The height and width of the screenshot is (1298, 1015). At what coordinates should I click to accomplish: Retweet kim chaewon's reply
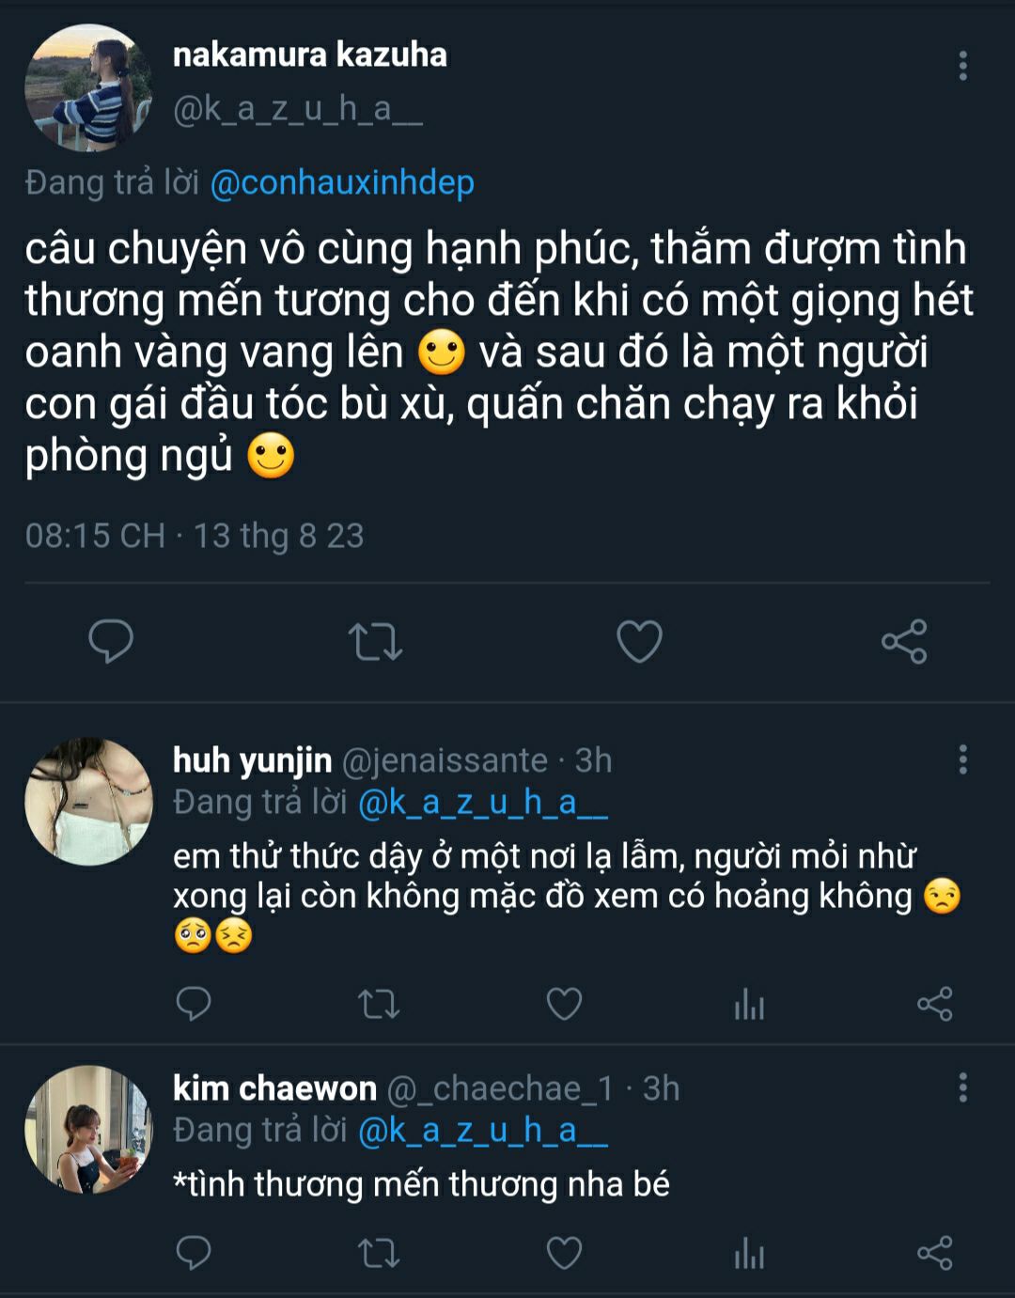[379, 1253]
